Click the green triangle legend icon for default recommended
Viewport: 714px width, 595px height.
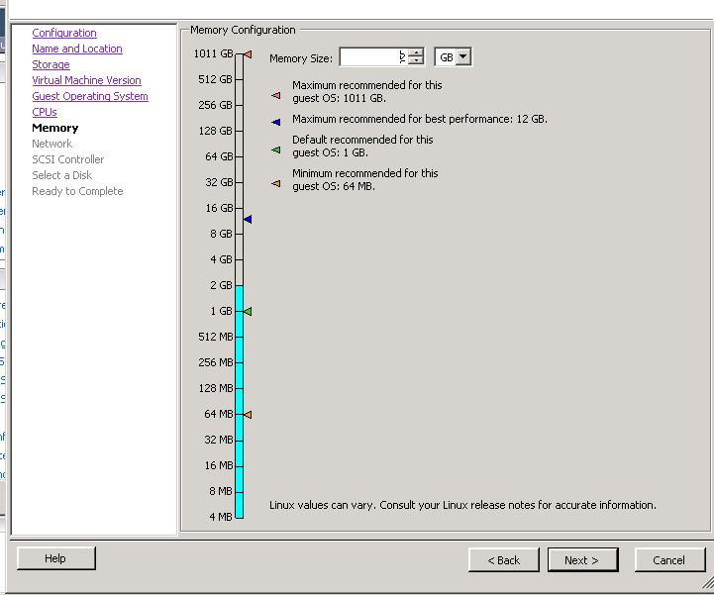point(275,150)
